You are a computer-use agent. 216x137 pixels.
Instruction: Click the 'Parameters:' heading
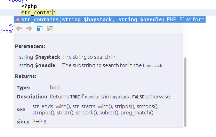(30, 46)
